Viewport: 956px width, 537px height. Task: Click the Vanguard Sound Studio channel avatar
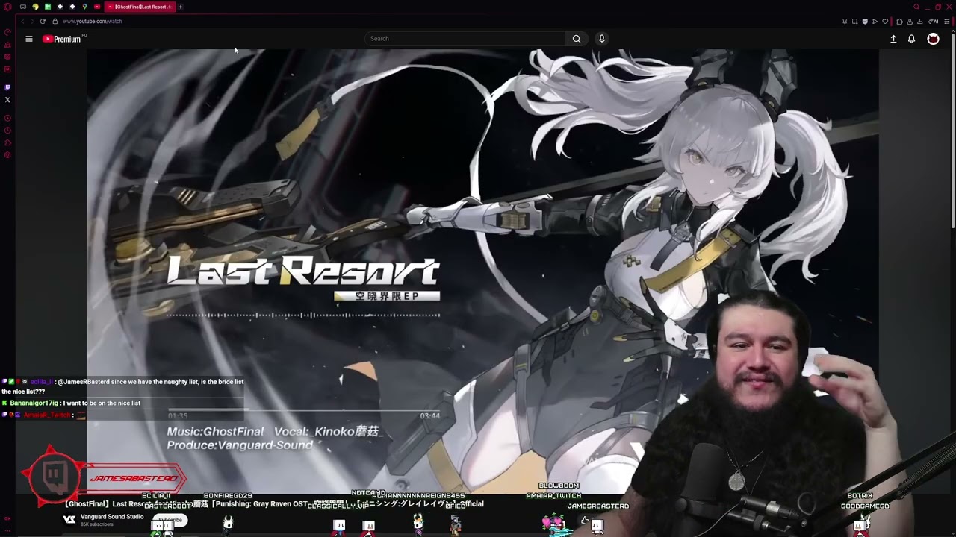tap(69, 520)
